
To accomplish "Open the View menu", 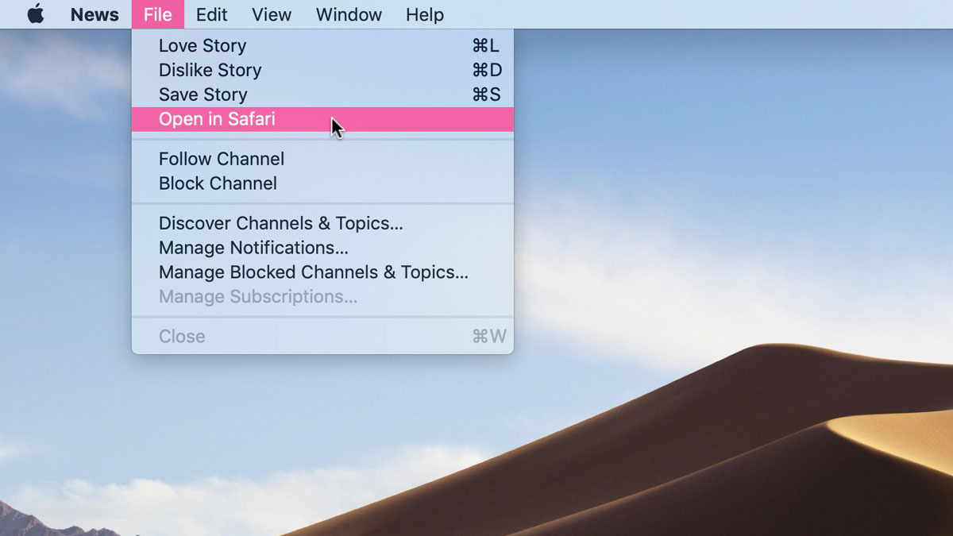I will (272, 14).
